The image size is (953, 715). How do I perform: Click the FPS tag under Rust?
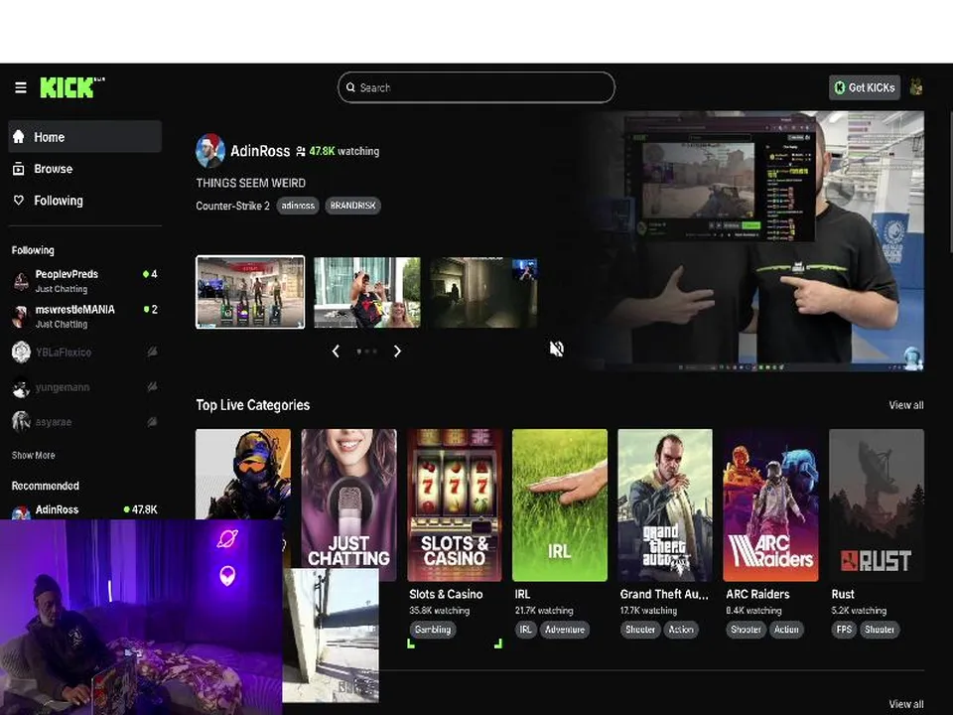click(x=844, y=630)
